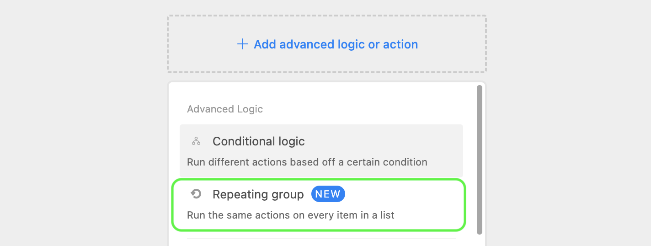The height and width of the screenshot is (246, 651).
Task: Click the plus icon beside Add advanced logic
Action: (242, 44)
